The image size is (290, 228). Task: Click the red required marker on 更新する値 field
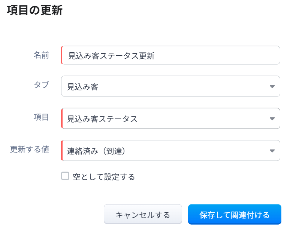61,151
